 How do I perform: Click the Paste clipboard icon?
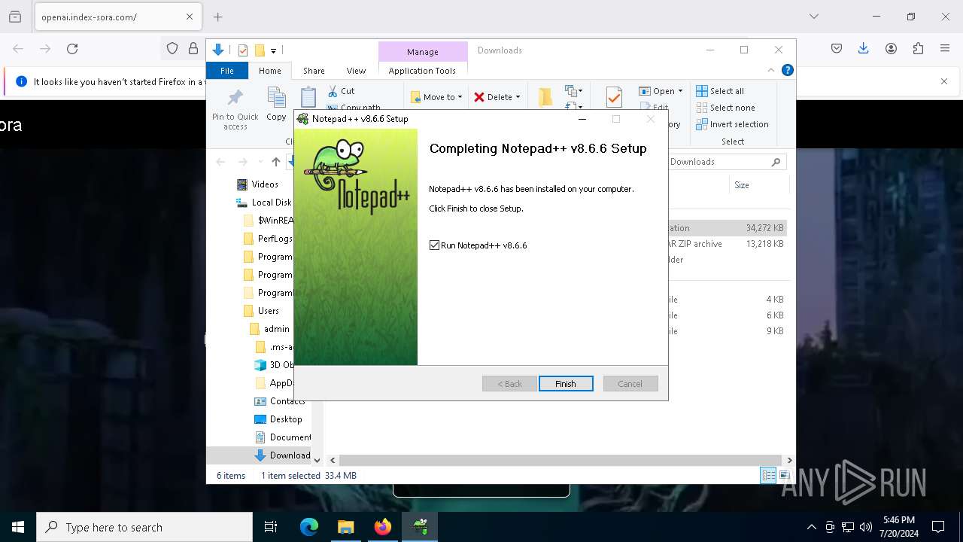pyautogui.click(x=308, y=98)
